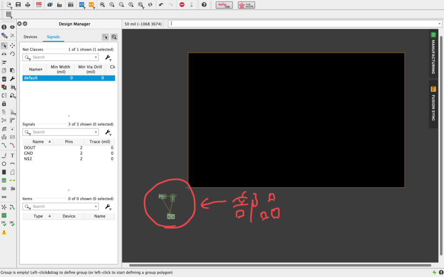Open the library manager books icon
Screen dimensions: 444x277
[x=71, y=4]
